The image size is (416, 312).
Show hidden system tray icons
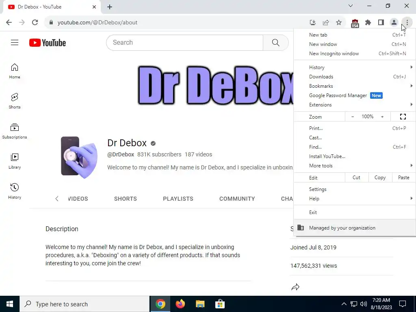[x=344, y=304]
